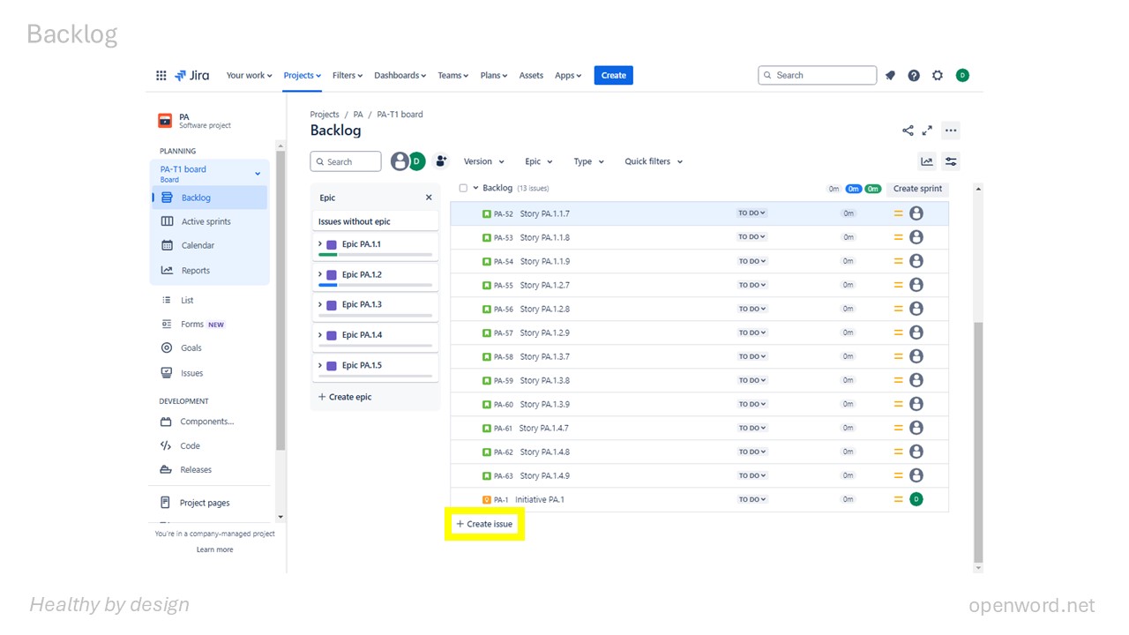1129x635 pixels.
Task: Filter by the unassigned grey avatar
Action: click(400, 161)
